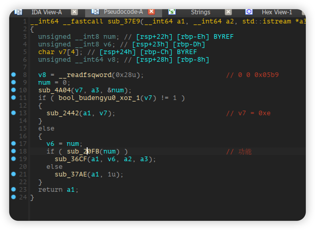This screenshot has height=230, width=315.
Task: Click the sub_2442 function call
Action: tap(63, 113)
